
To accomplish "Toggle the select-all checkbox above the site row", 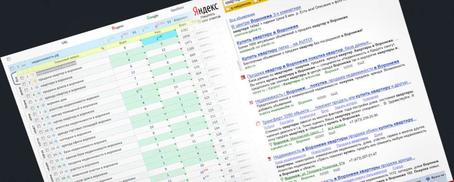I will 8,59.
